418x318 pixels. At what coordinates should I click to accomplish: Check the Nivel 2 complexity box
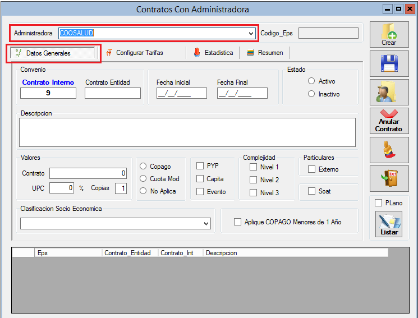pyautogui.click(x=254, y=180)
